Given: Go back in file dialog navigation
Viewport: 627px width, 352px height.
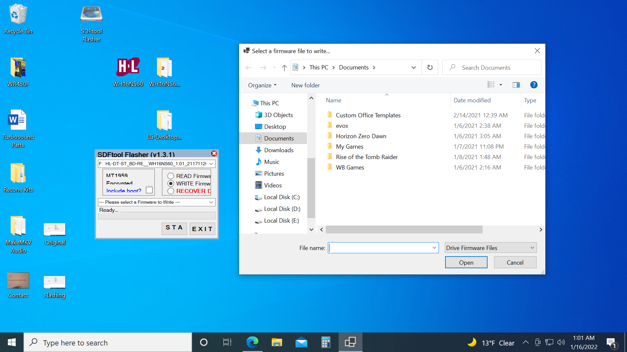Looking at the screenshot, I should pos(249,67).
